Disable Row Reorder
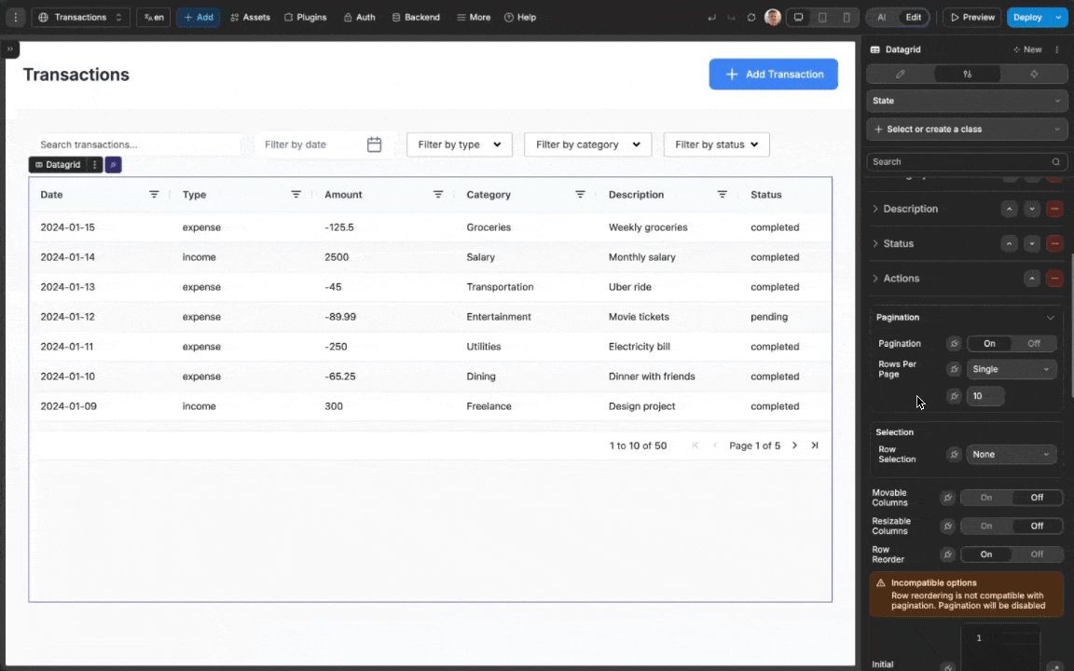 click(1037, 554)
